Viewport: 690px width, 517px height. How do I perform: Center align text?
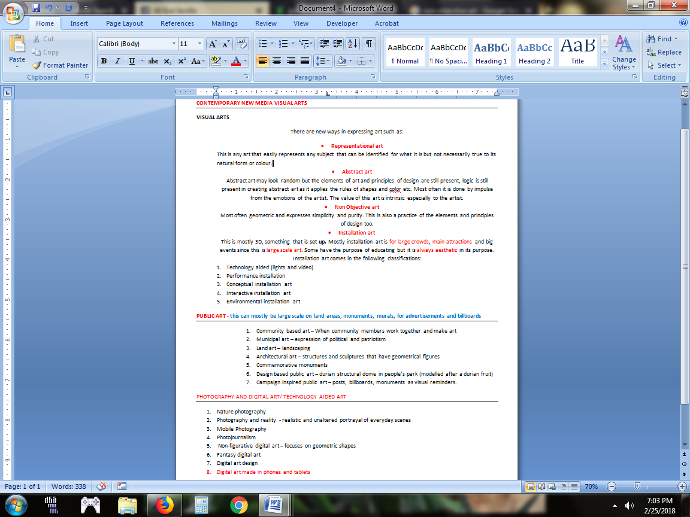[276, 61]
